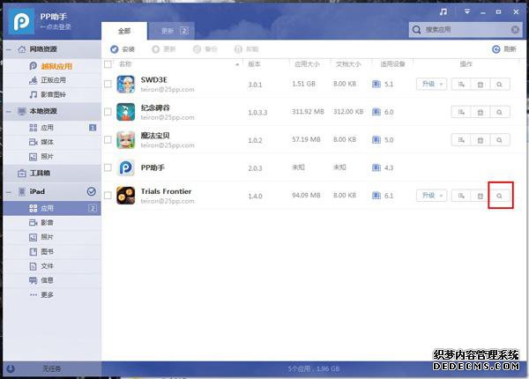Click the greyed 更新 update toolbar icon

(x=155, y=49)
